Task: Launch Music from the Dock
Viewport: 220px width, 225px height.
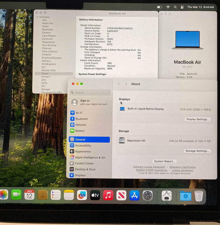Action: coord(108,195)
